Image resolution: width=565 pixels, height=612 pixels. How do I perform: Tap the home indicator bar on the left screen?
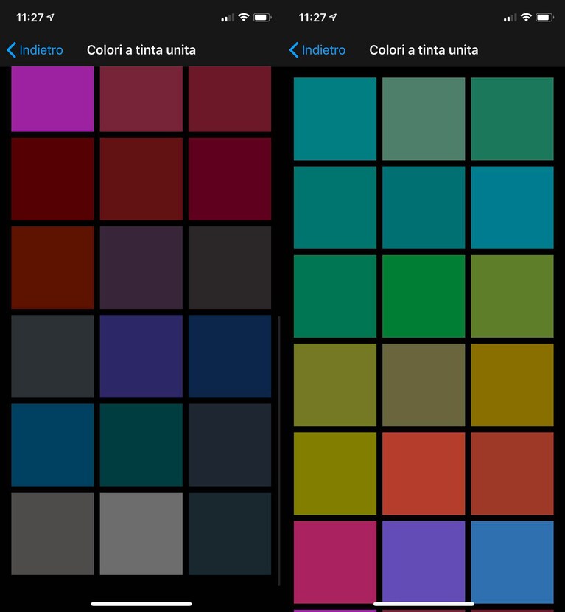141,604
